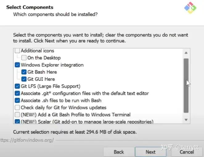The height and width of the screenshot is (157, 204).
Task: Uncheck Windows Explorer integration
Action: click(17, 65)
